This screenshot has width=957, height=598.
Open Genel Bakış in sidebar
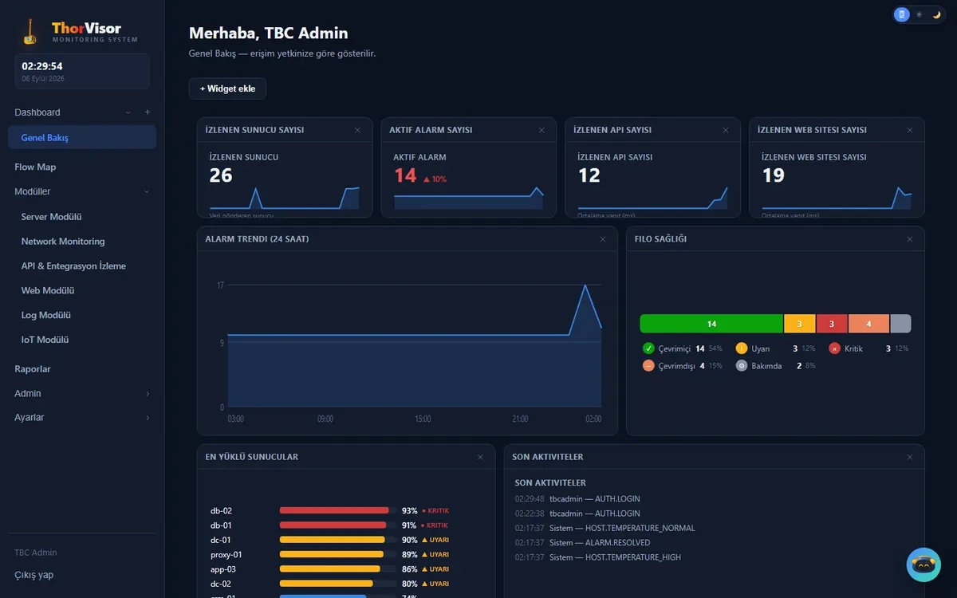[x=82, y=137]
